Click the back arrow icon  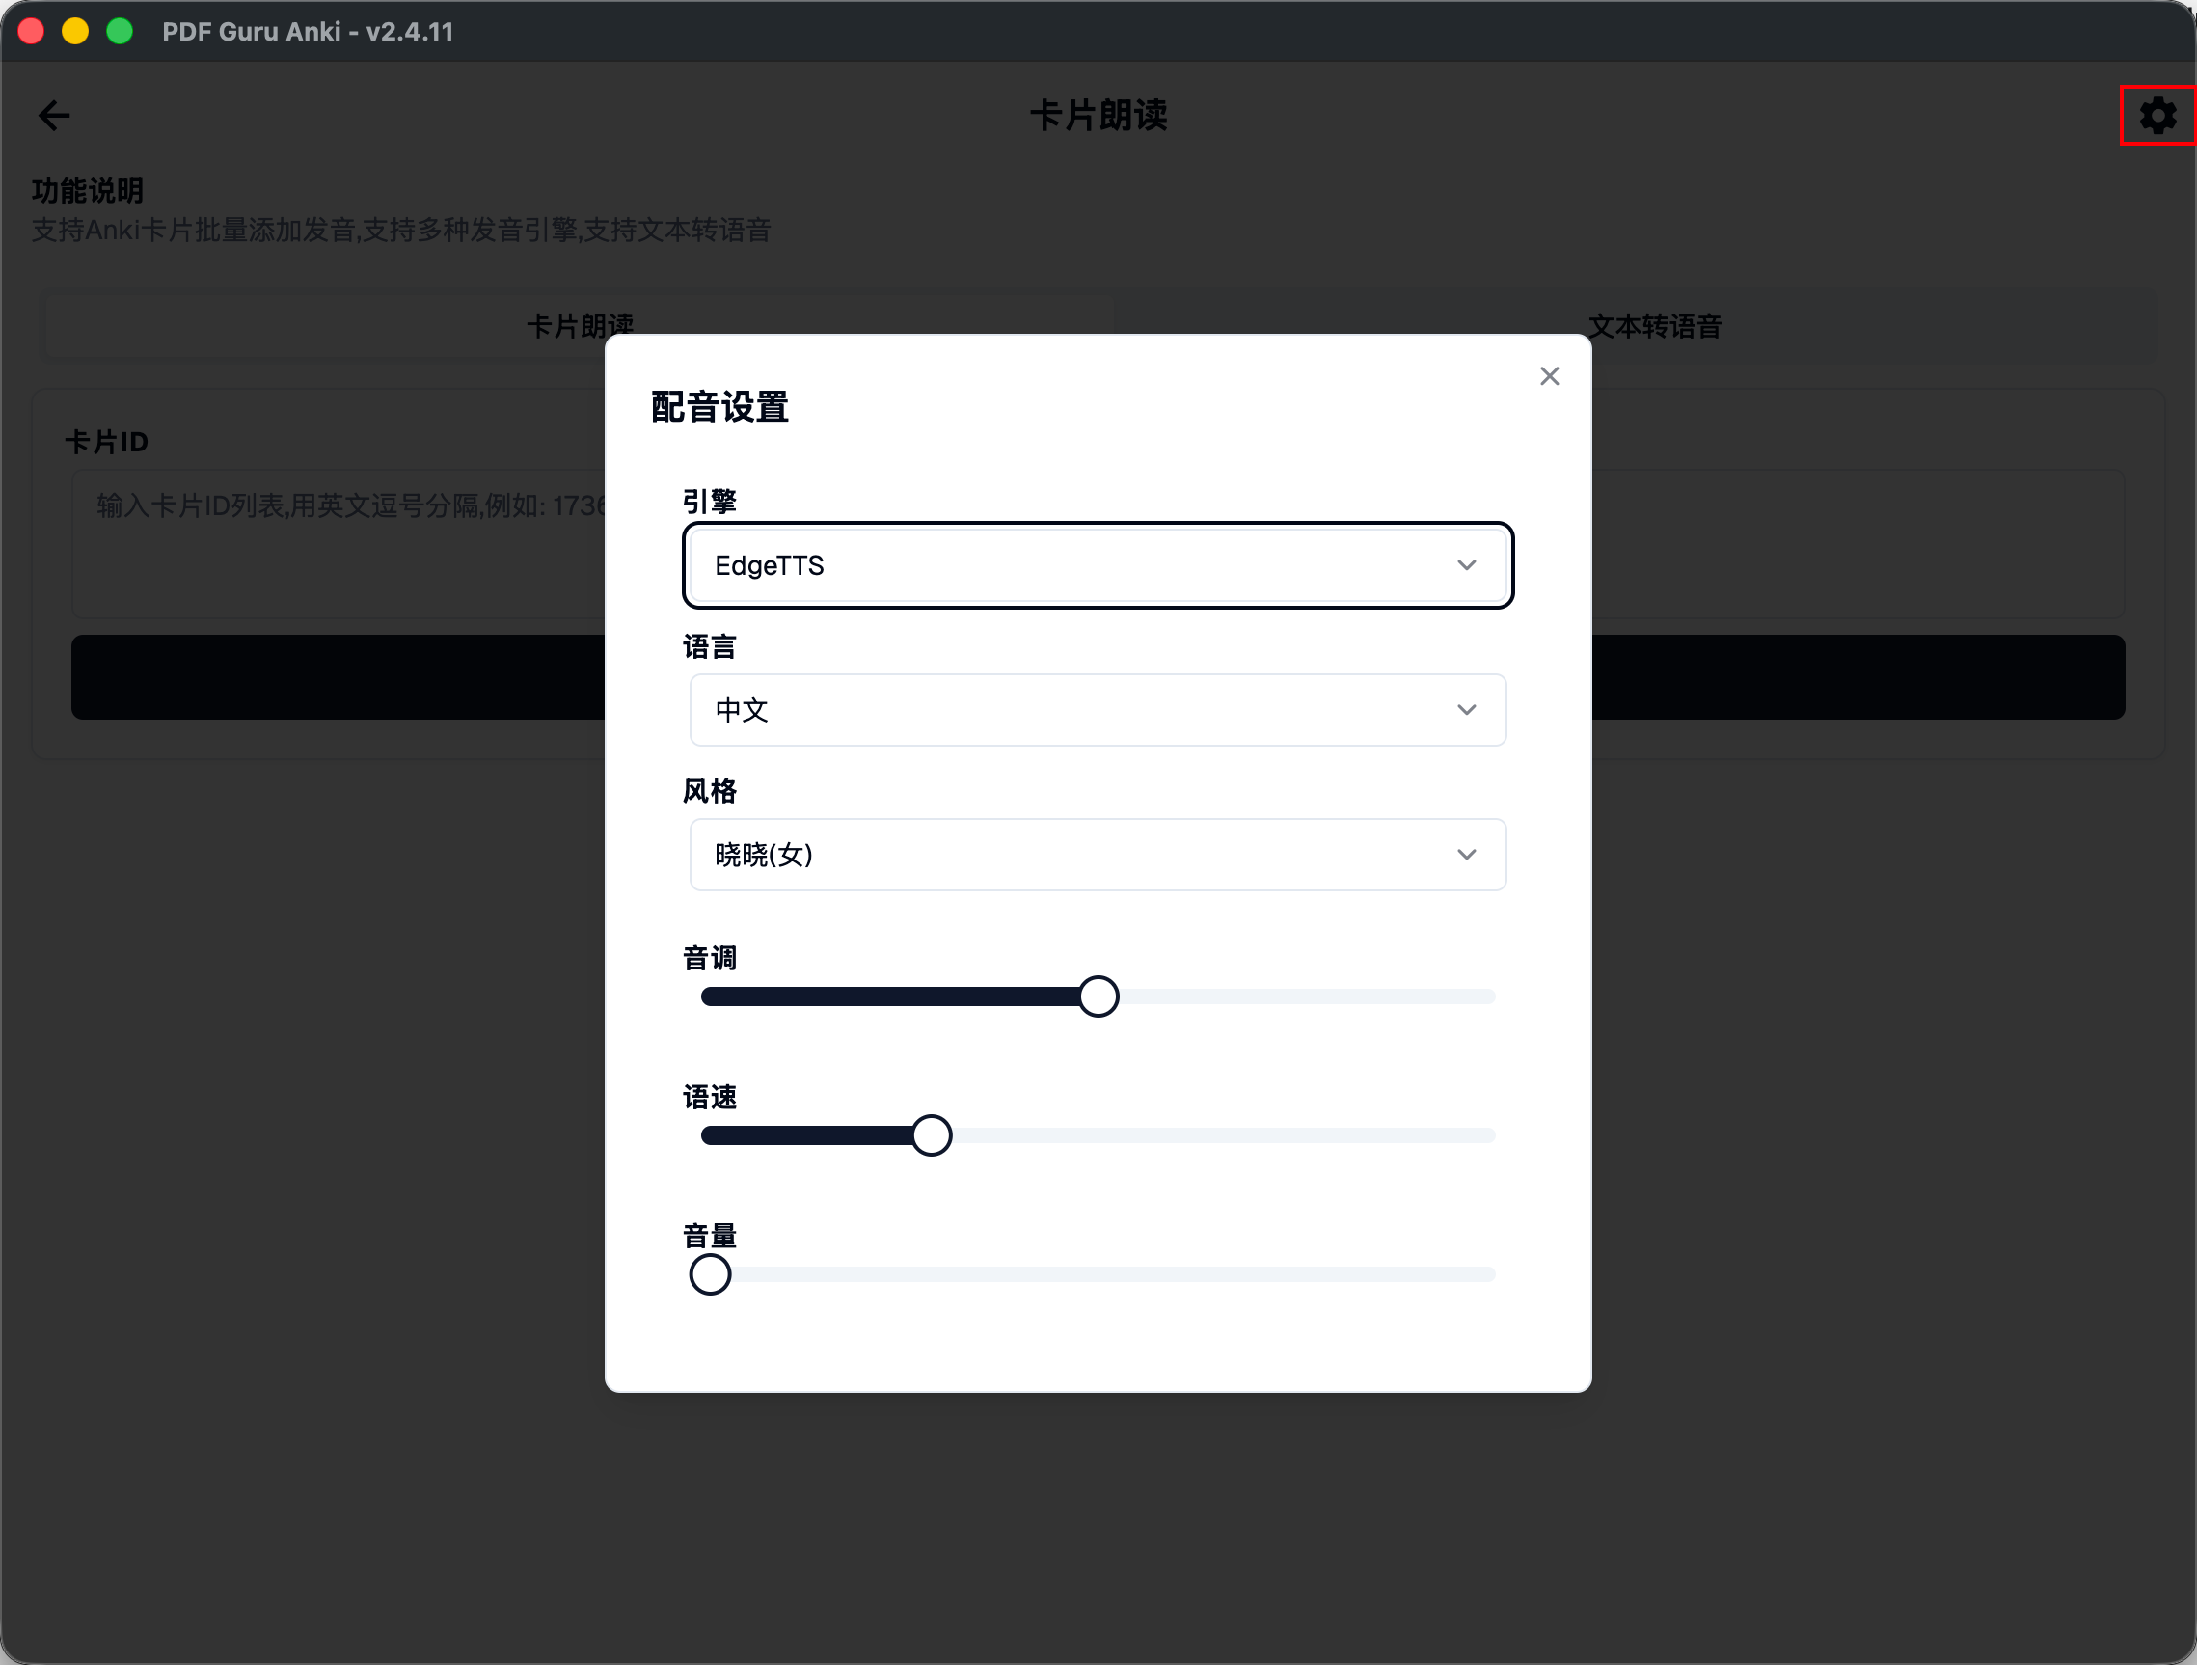[x=54, y=115]
